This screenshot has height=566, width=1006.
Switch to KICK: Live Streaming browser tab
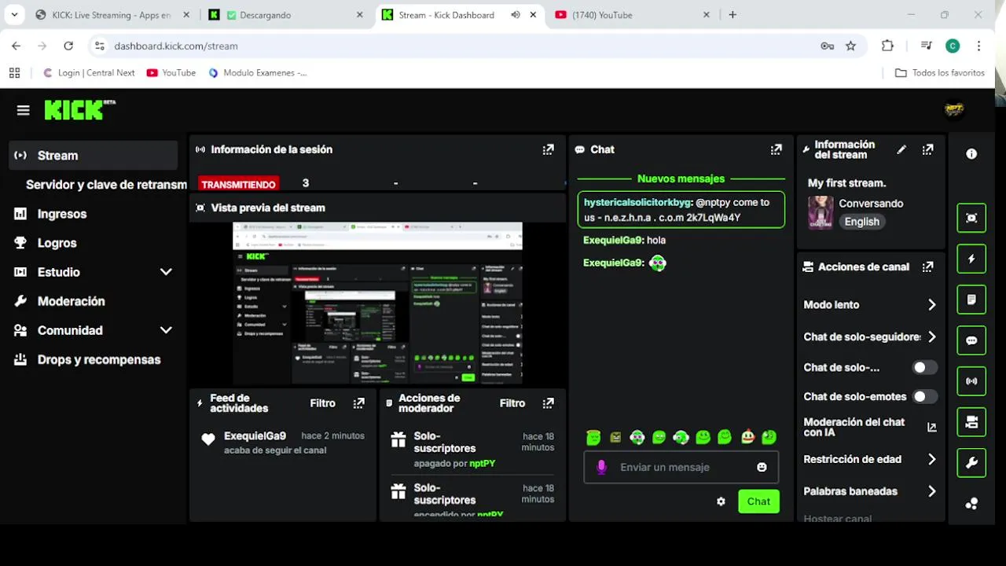[112, 15]
